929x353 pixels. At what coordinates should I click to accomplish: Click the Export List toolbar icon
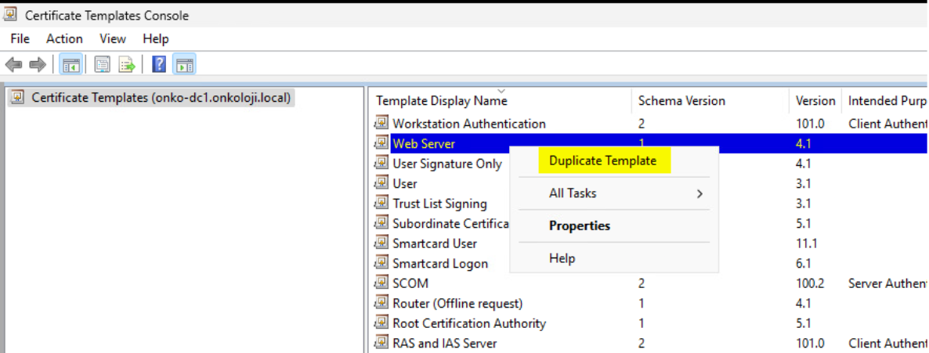pos(128,64)
